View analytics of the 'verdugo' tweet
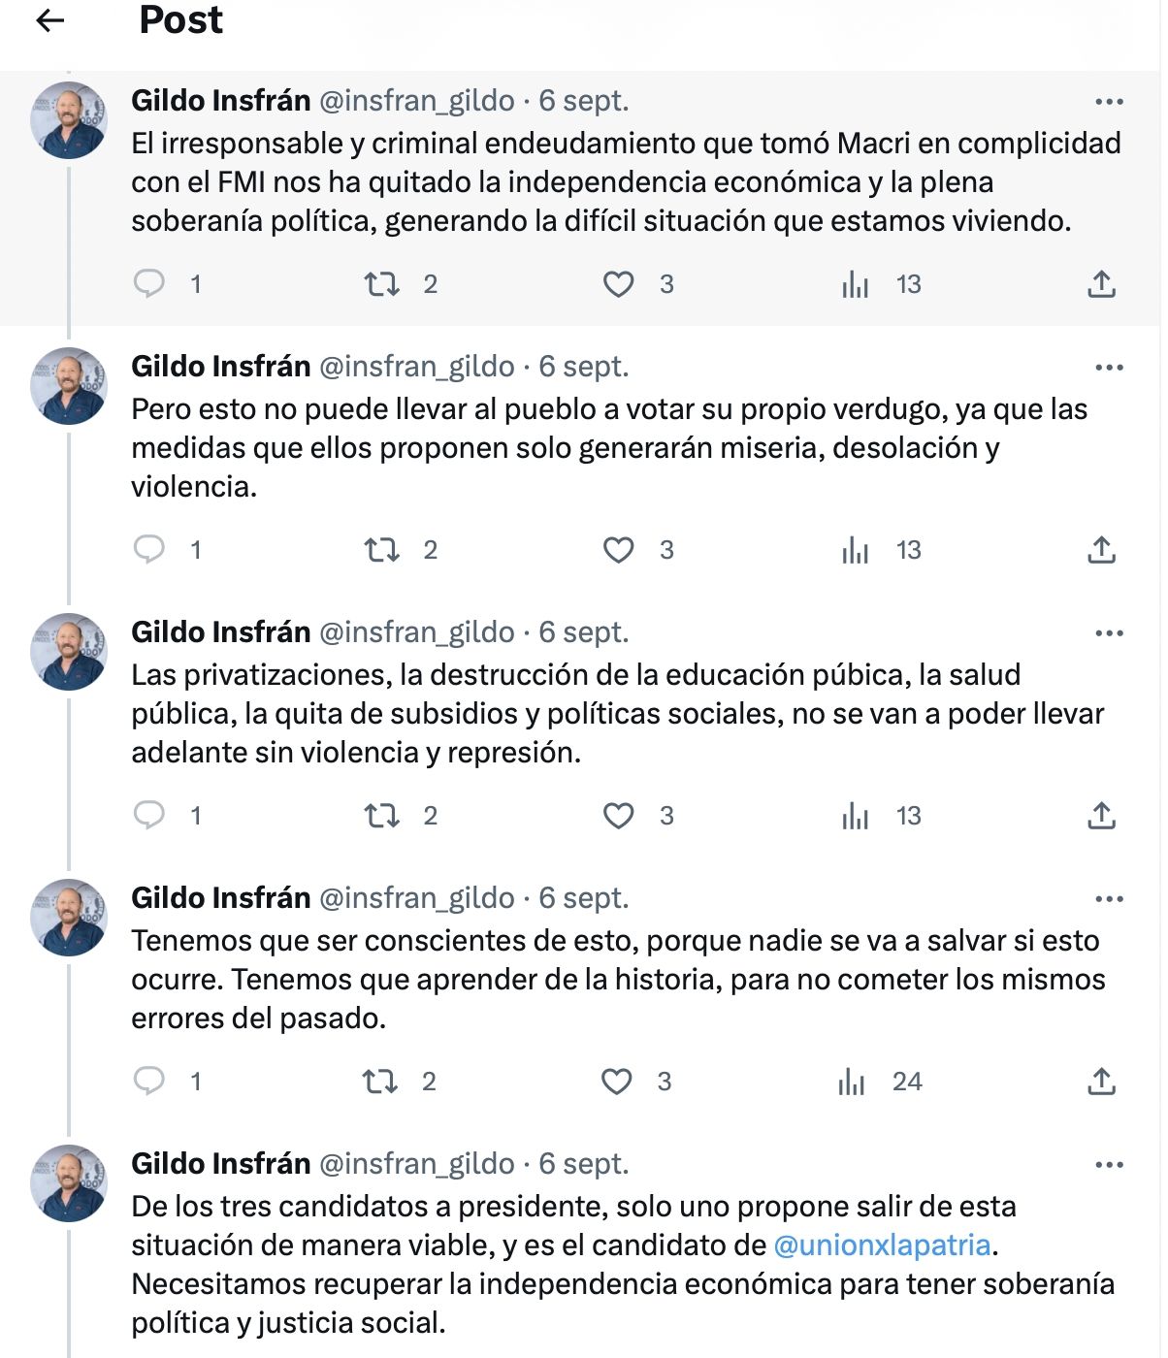1168x1358 pixels. (x=855, y=550)
